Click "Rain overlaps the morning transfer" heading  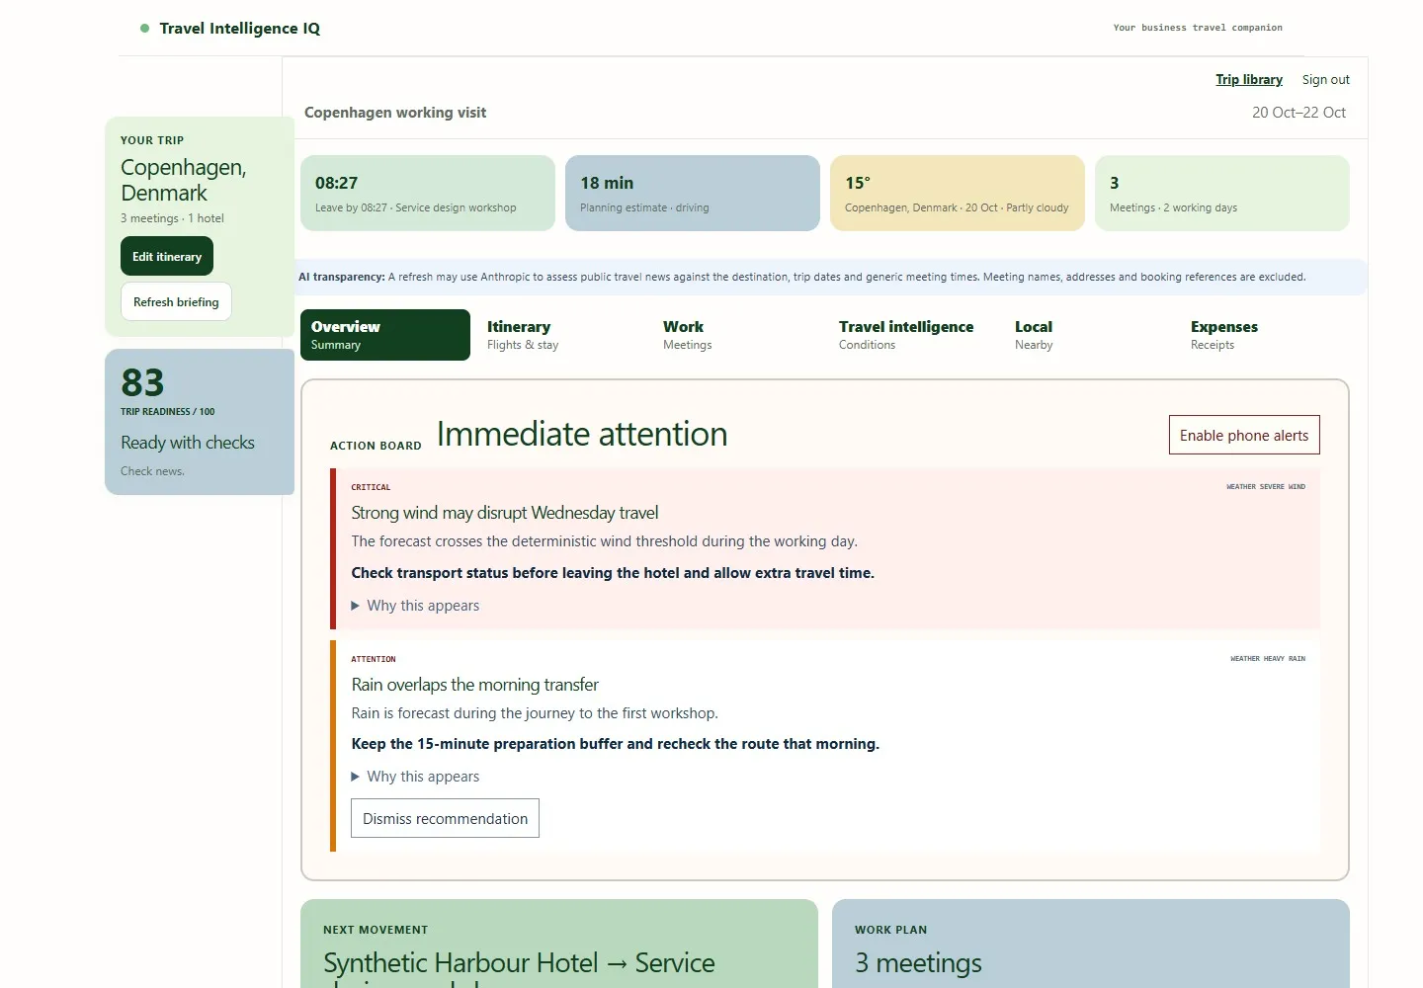click(x=475, y=685)
